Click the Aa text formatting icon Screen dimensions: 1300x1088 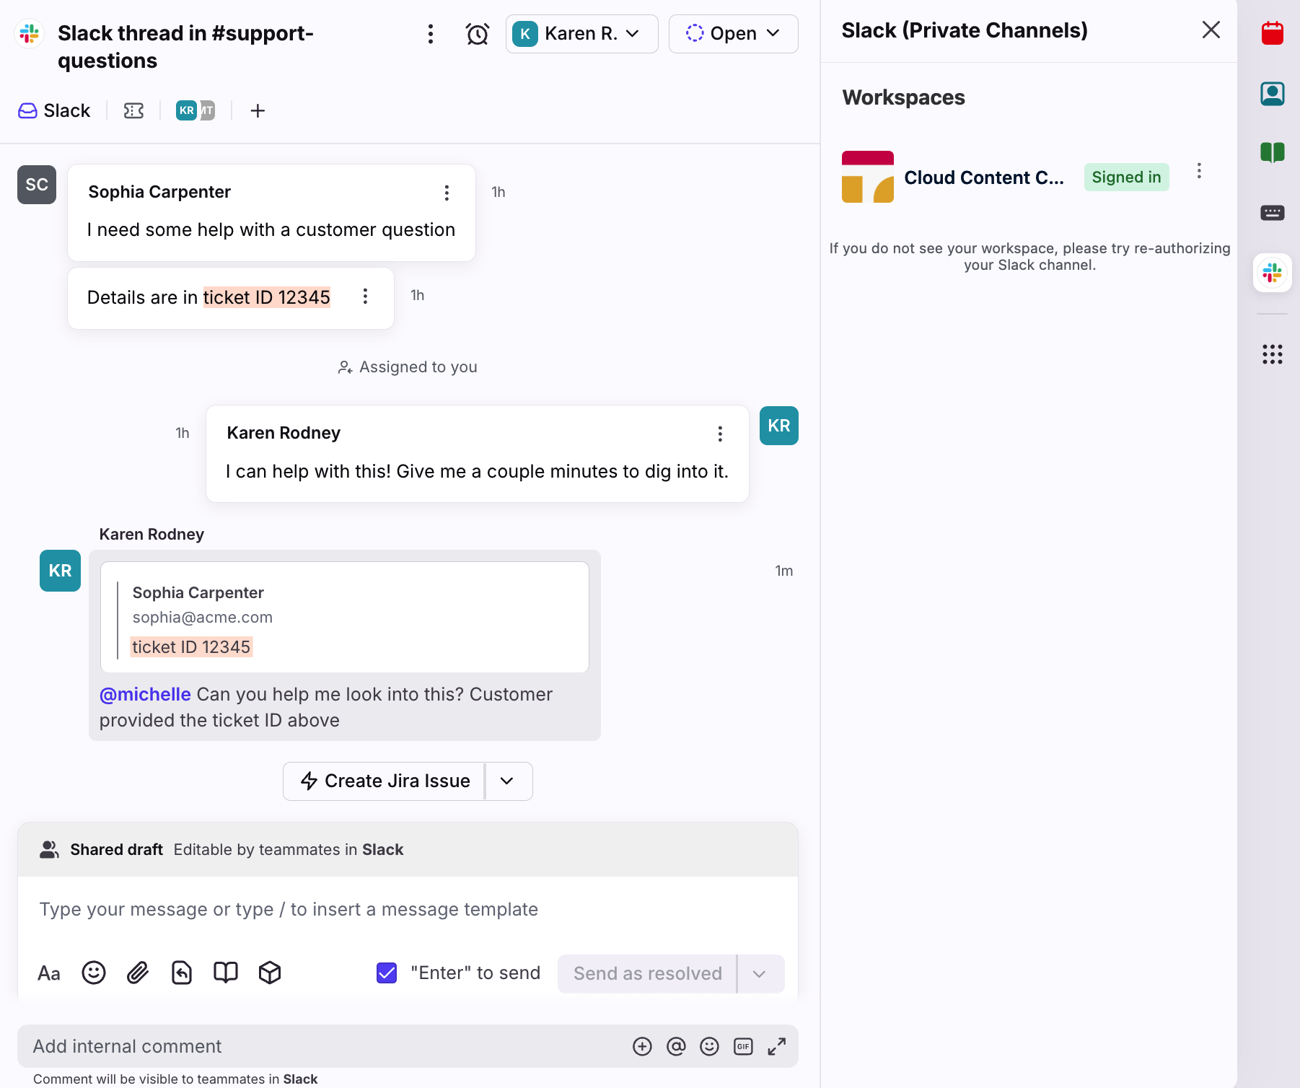tap(49, 973)
